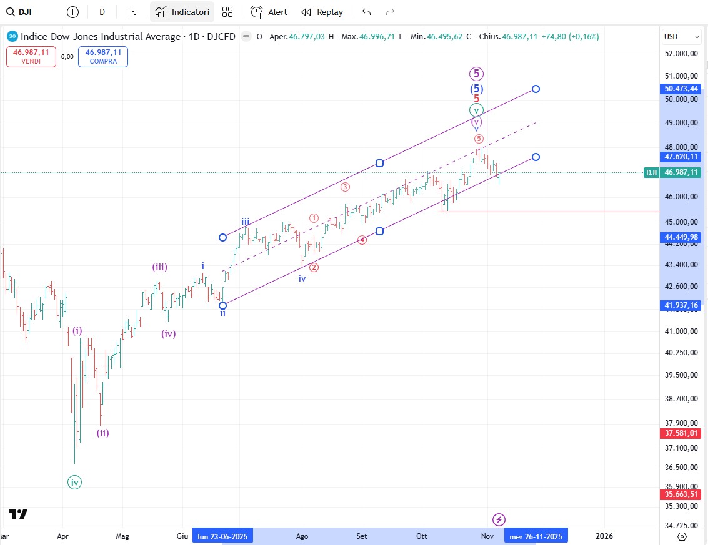This screenshot has height=545, width=708.
Task: Click the lightning event marker on the time axis
Action: click(499, 520)
